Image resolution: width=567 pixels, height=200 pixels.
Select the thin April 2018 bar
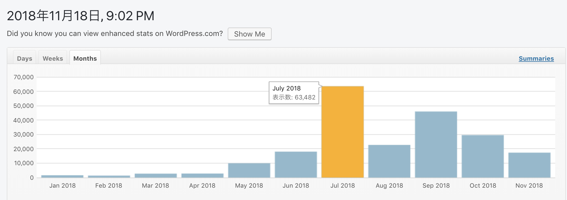pyautogui.click(x=202, y=176)
